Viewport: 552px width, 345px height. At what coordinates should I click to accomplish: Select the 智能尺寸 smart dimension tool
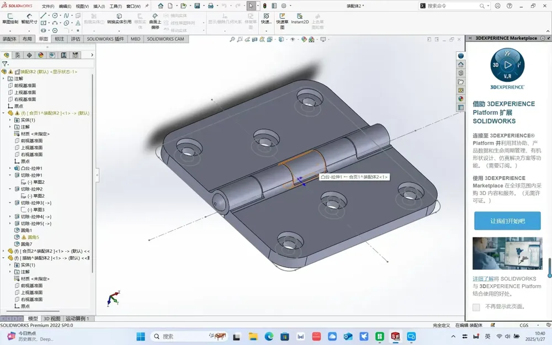click(x=29, y=19)
